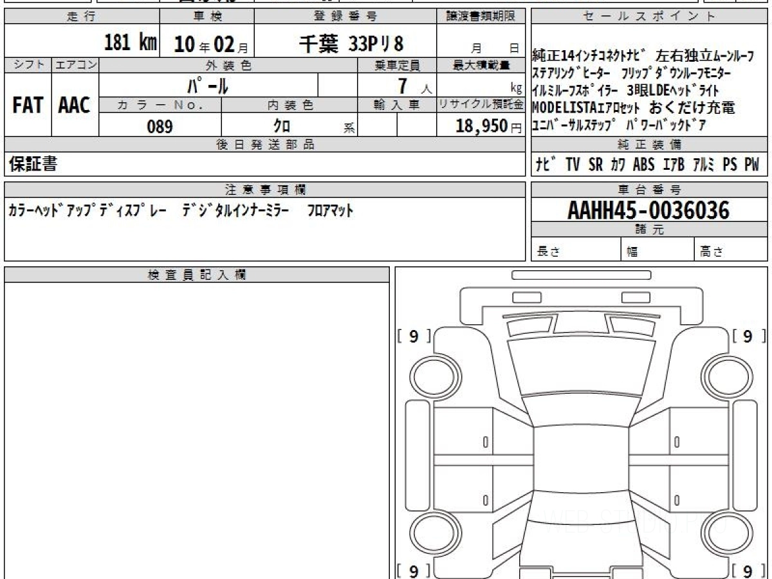Click the "走行" column header
Screen dimensions: 772x579
pos(82,17)
